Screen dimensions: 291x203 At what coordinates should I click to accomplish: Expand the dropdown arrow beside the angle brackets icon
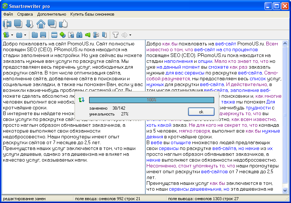130,35
